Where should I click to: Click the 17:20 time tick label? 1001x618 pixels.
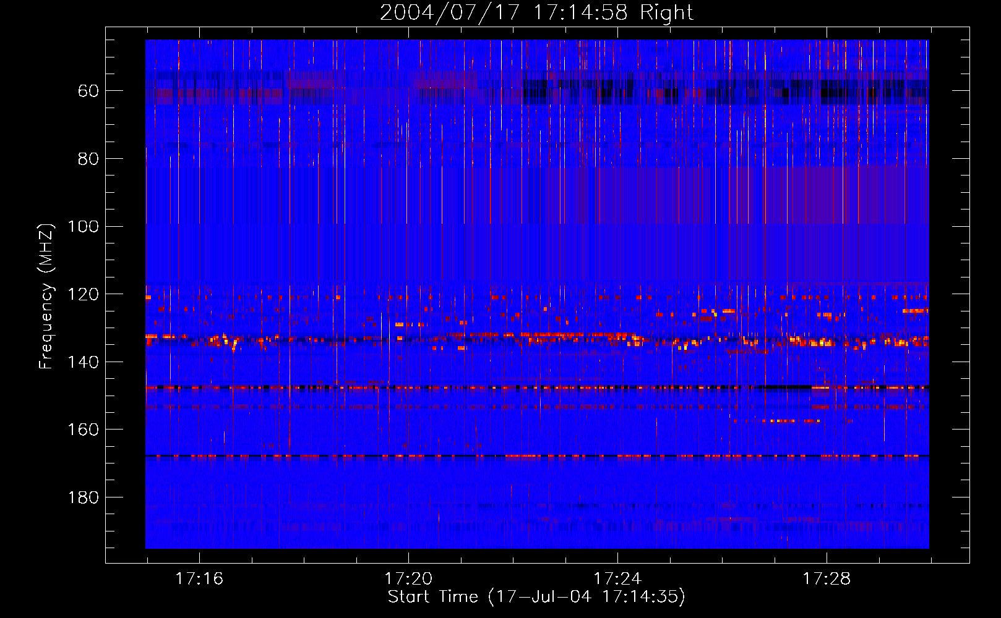pos(408,579)
